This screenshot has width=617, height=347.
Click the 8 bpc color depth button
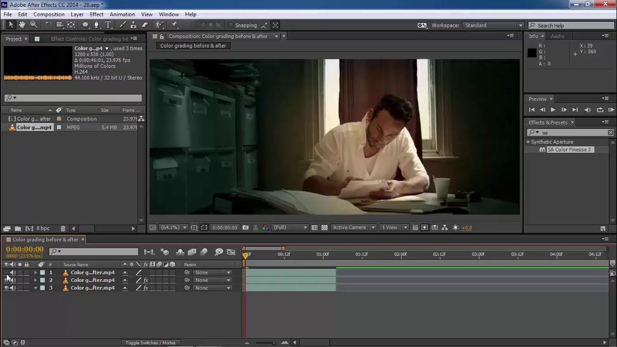(x=43, y=228)
